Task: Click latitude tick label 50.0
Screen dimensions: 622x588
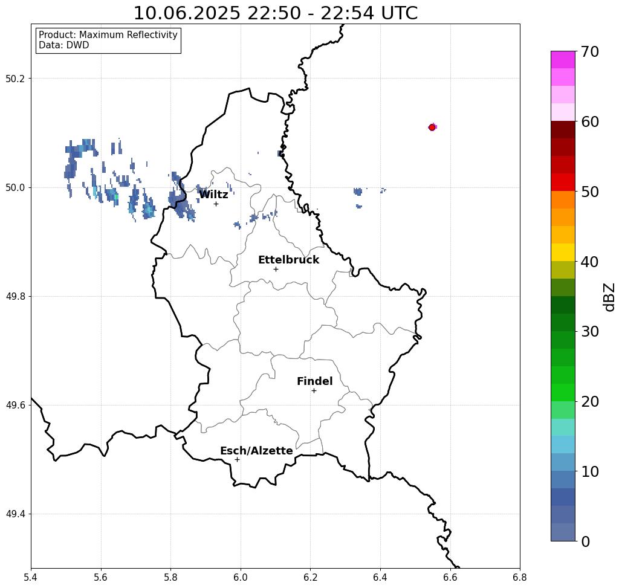Action: [15, 187]
